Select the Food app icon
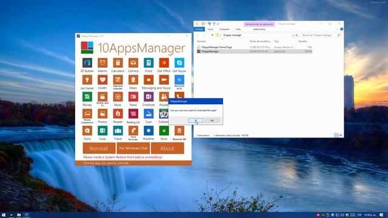 (x=149, y=63)
